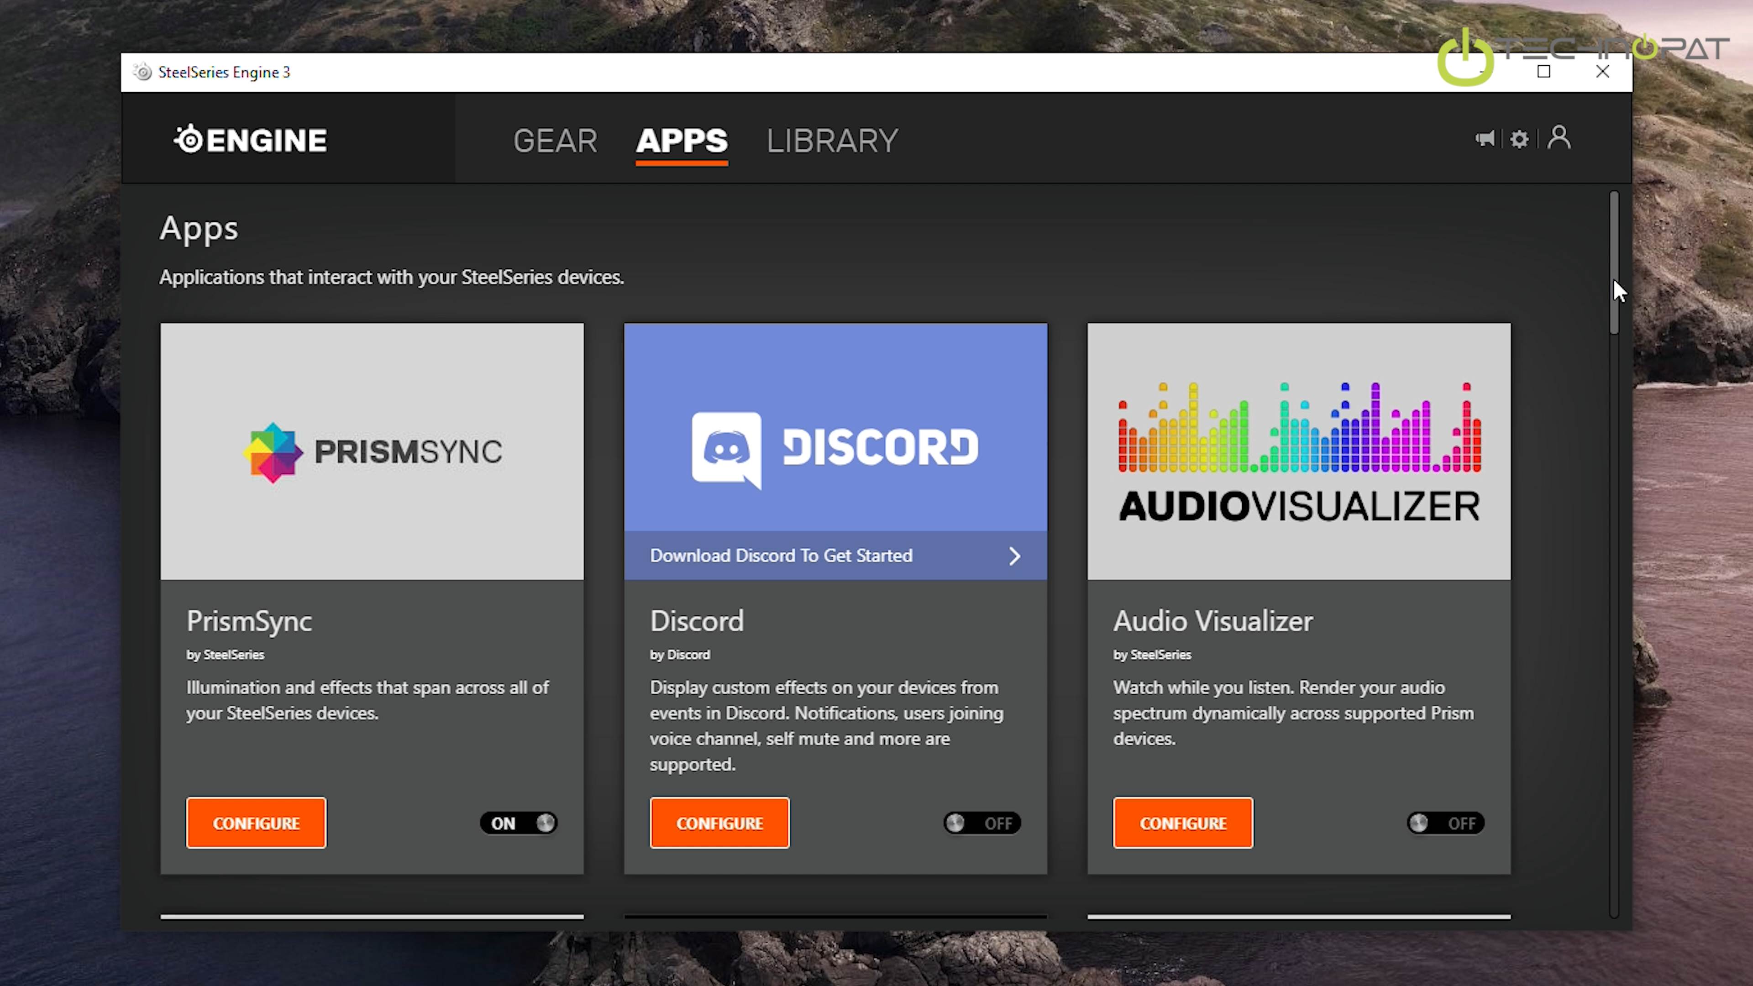This screenshot has width=1753, height=986.
Task: Click the announcements megaphone icon
Action: 1484,139
